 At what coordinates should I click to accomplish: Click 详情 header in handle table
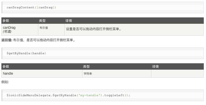pos(156,66)
